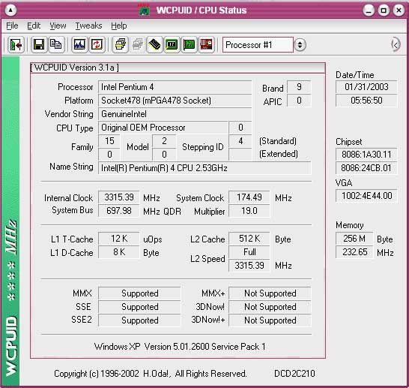
Task: Click the date field 01/31/2003
Action: click(366, 87)
